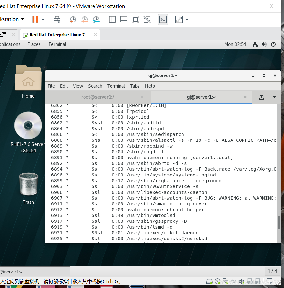Open the terminal Search menu

tap(95, 86)
